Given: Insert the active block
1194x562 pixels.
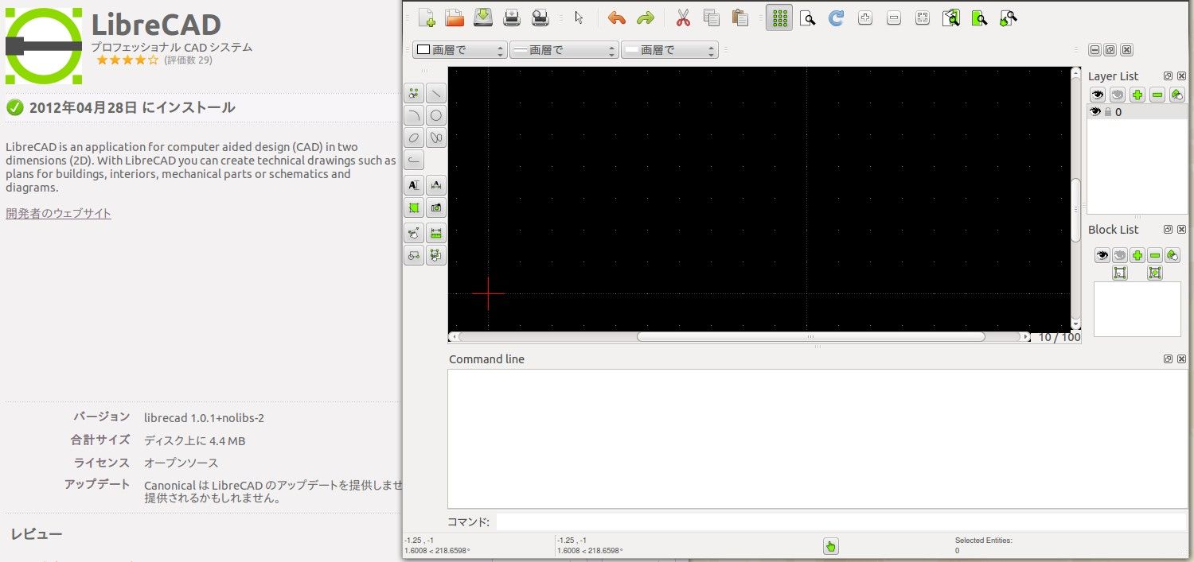Looking at the screenshot, I should (x=1155, y=273).
